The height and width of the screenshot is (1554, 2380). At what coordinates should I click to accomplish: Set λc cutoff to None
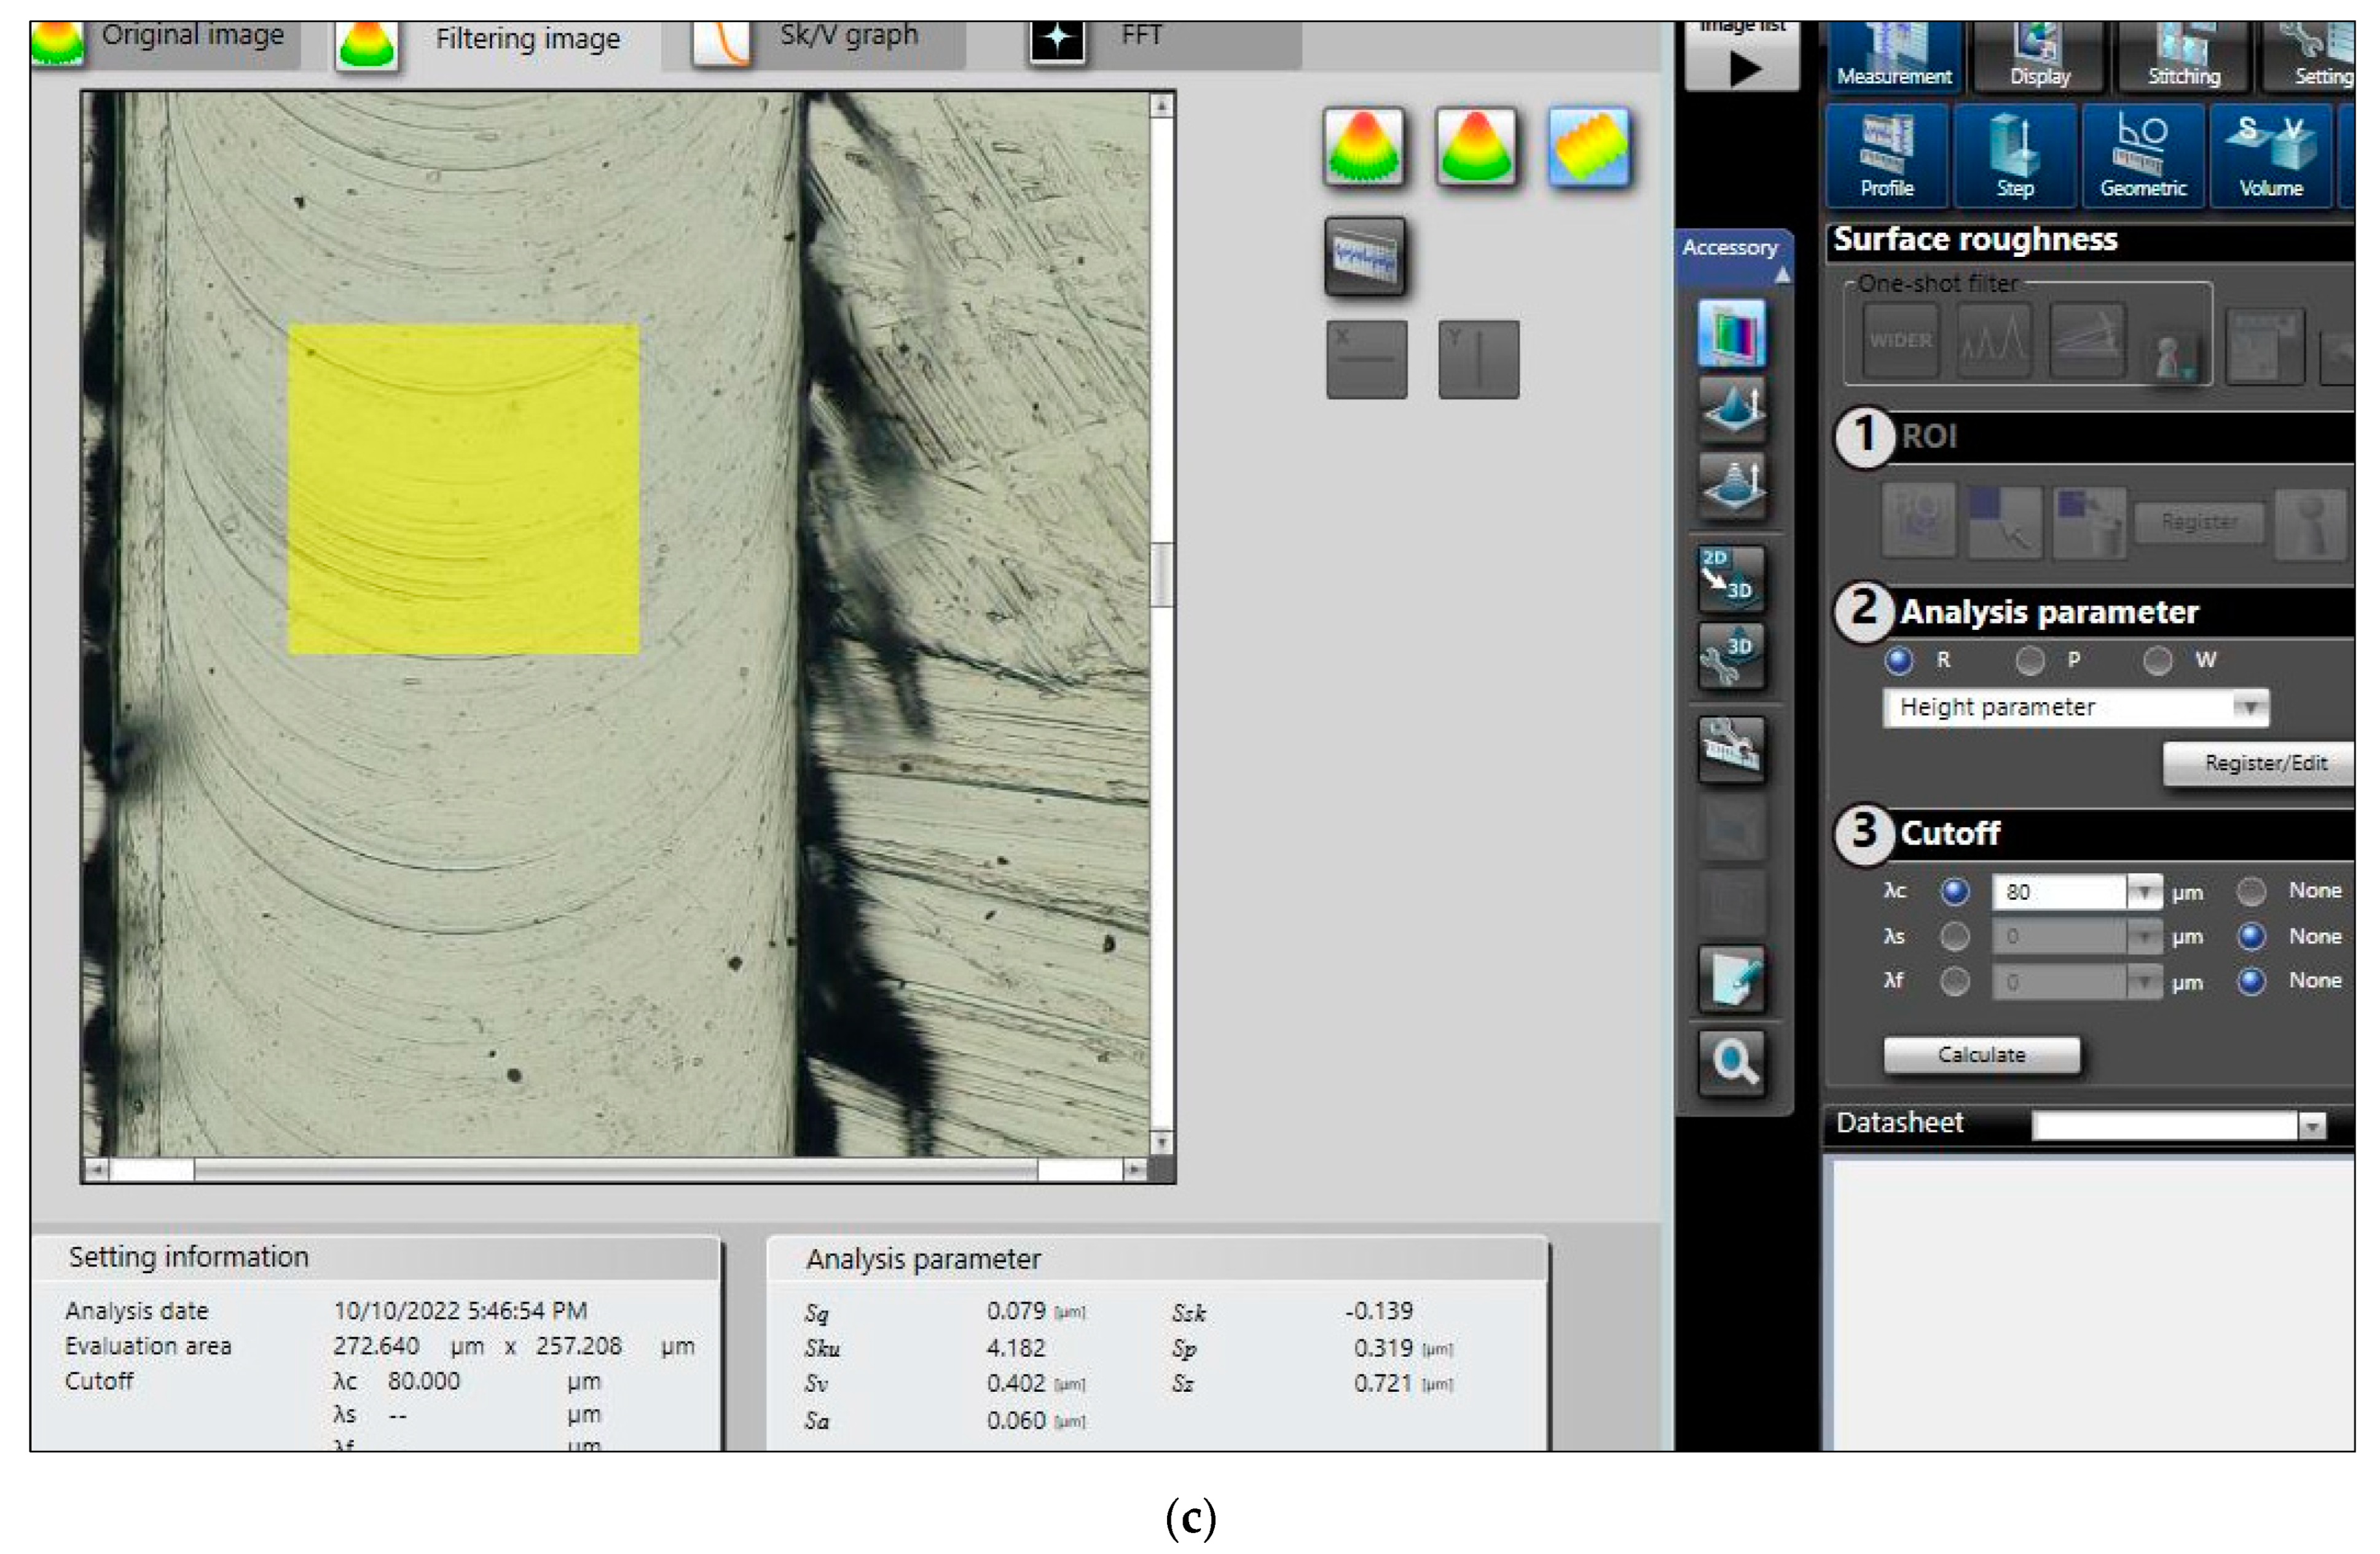point(2251,891)
